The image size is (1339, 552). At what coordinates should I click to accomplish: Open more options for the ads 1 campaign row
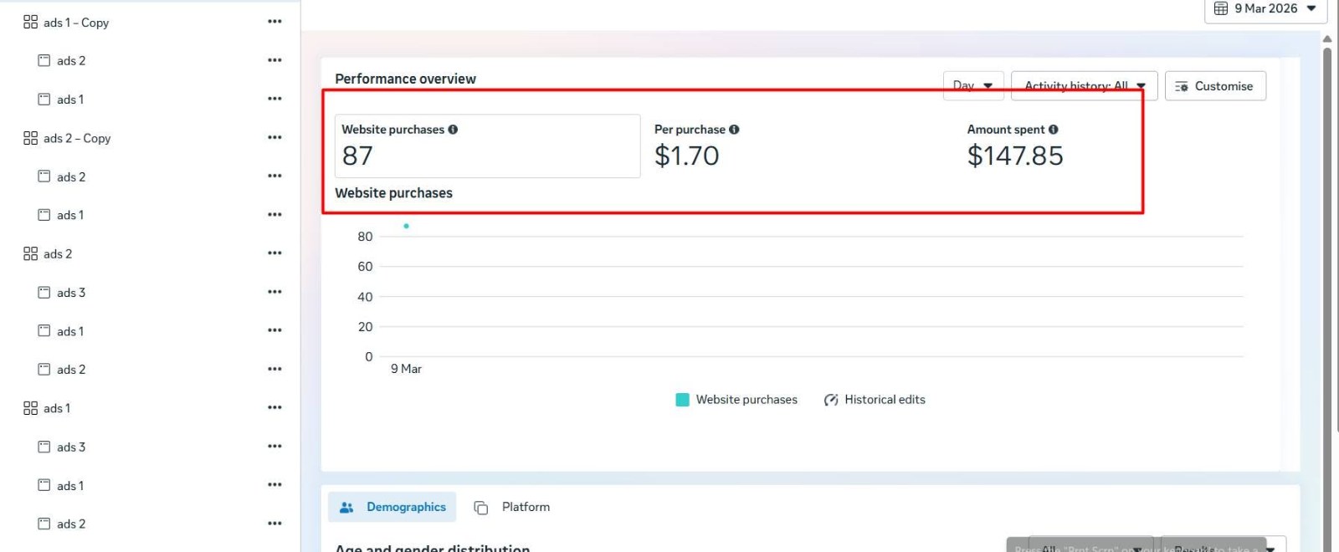[x=274, y=407]
